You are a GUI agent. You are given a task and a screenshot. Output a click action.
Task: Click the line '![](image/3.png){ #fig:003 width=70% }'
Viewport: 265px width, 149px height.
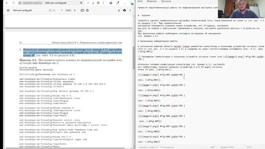click(161, 85)
